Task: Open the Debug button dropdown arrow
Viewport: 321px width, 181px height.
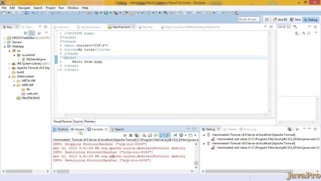Action: pyautogui.click(x=101, y=13)
